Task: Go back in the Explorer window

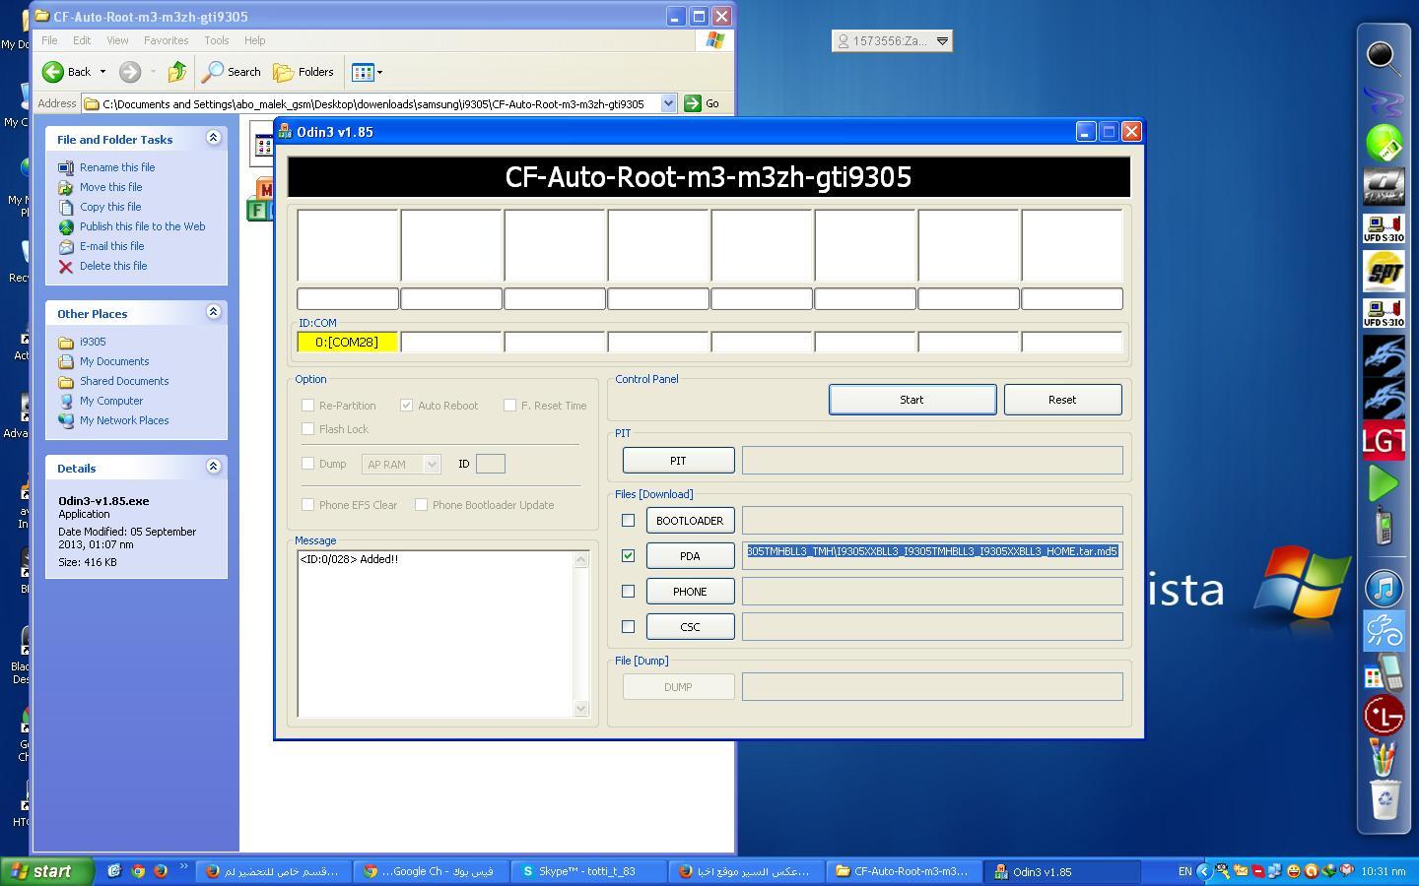Action: (x=67, y=72)
